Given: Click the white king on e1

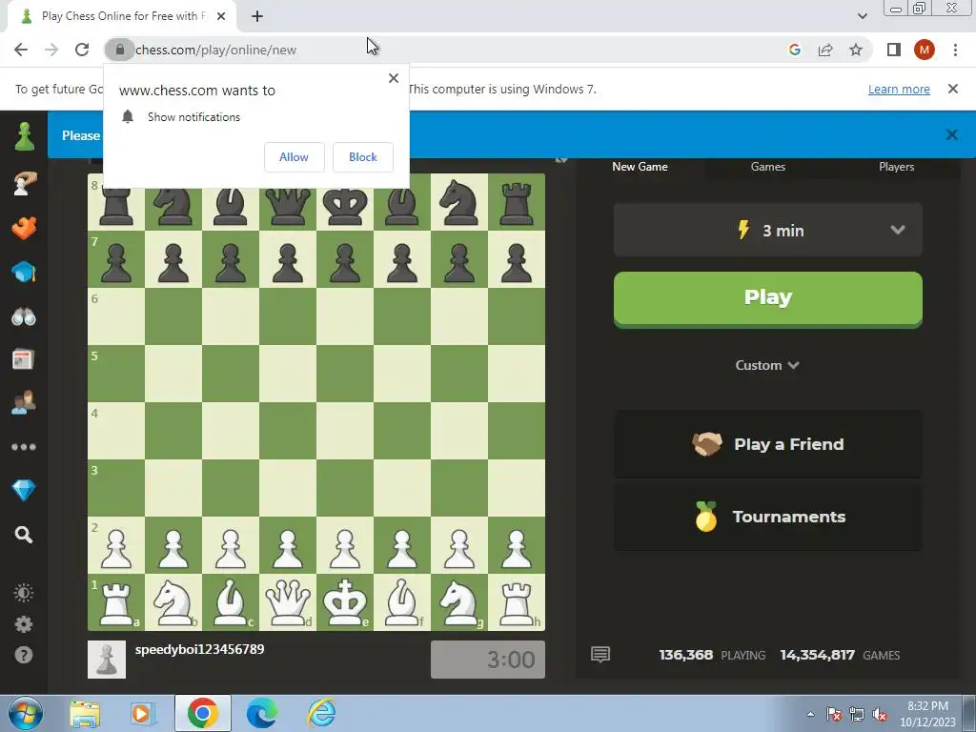Looking at the screenshot, I should (345, 602).
